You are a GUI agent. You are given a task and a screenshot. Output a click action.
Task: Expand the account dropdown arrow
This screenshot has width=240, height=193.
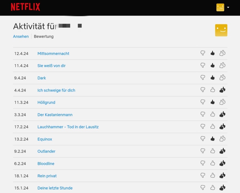click(228, 7)
